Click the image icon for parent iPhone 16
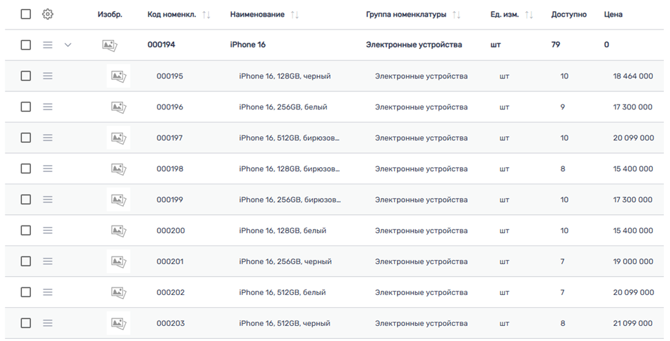Viewport: 670px width, 341px height. (x=109, y=45)
